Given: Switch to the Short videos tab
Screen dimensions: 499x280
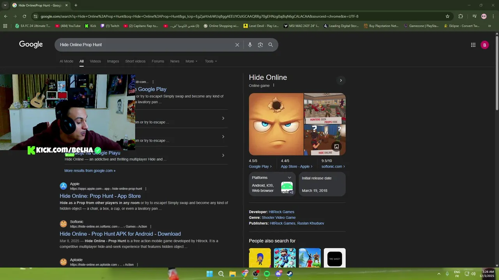Looking at the screenshot, I should point(135,61).
